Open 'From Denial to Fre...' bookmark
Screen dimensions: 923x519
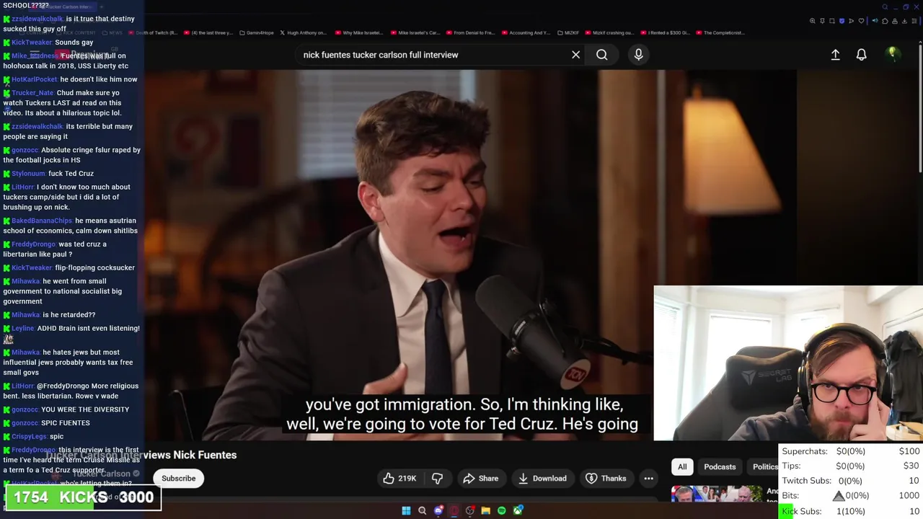(471, 32)
